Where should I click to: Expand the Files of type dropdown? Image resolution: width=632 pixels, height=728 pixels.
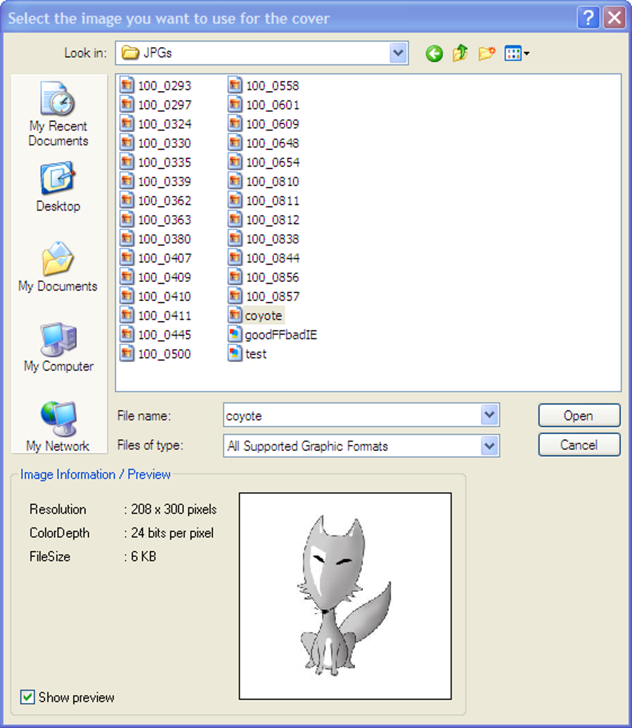pyautogui.click(x=489, y=445)
